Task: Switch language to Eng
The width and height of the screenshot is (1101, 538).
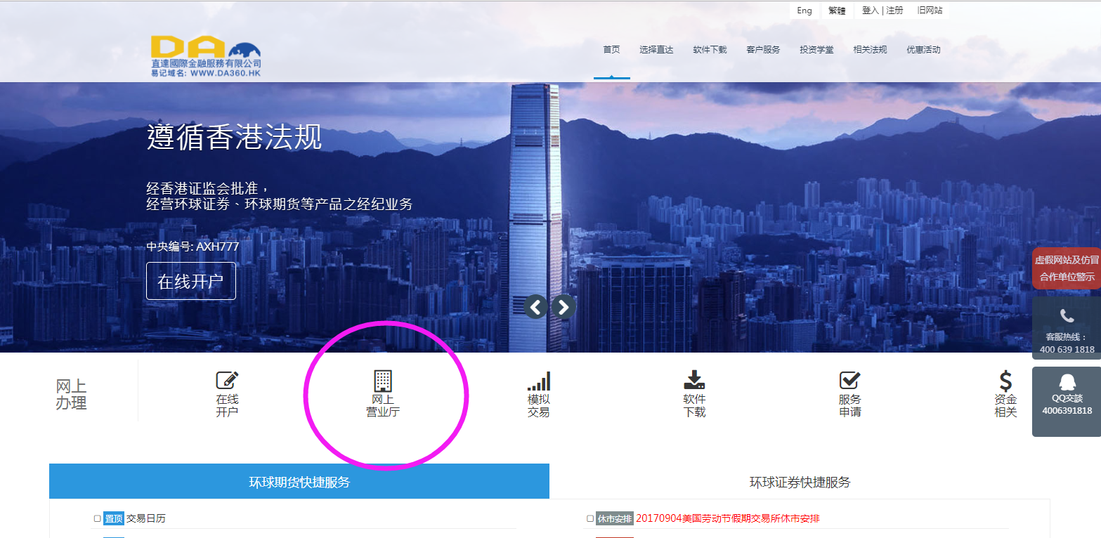Action: click(x=804, y=11)
